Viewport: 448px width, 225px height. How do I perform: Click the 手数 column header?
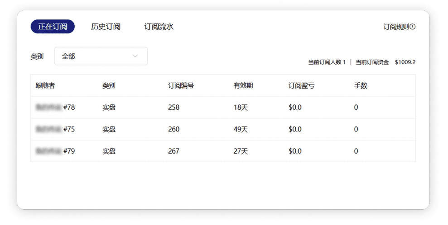(x=361, y=85)
